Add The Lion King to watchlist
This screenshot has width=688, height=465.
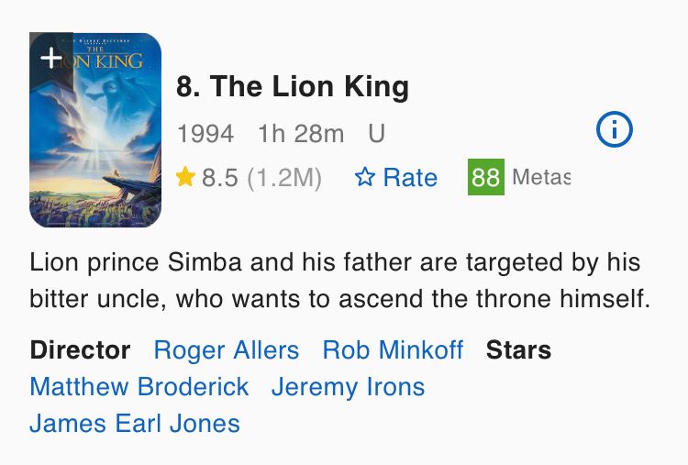click(x=51, y=58)
